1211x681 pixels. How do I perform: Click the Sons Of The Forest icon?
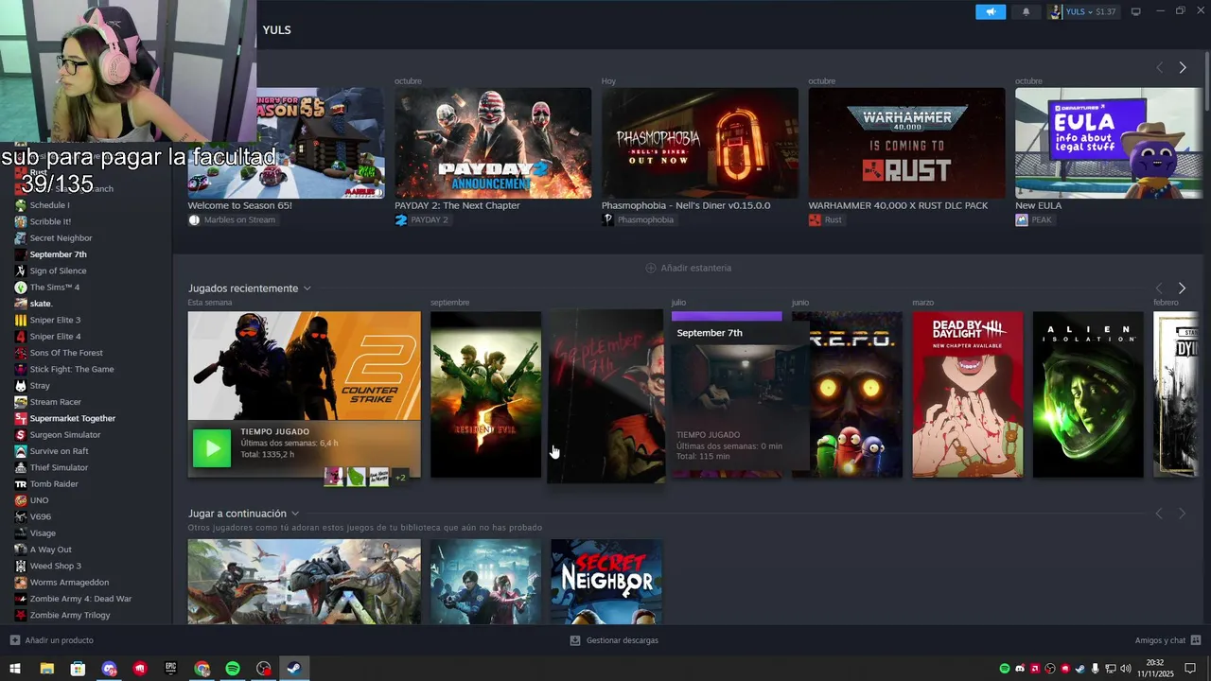(x=21, y=353)
